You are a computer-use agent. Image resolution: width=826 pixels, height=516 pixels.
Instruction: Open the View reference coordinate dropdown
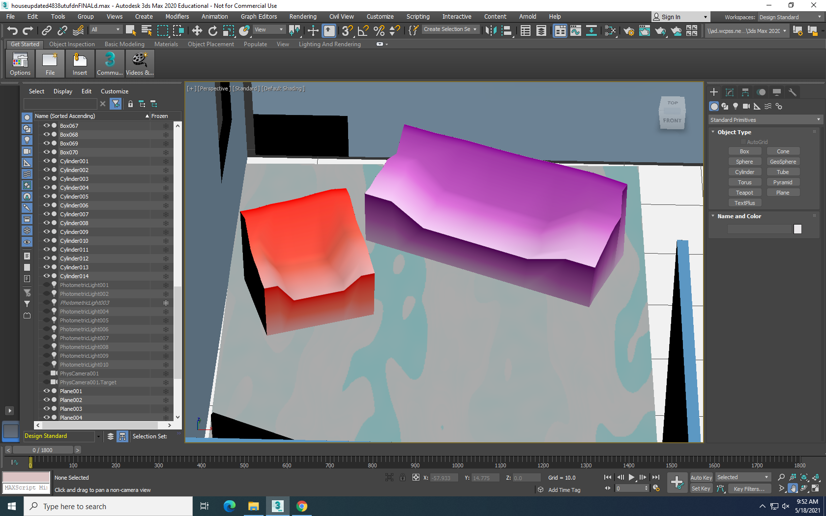point(268,29)
